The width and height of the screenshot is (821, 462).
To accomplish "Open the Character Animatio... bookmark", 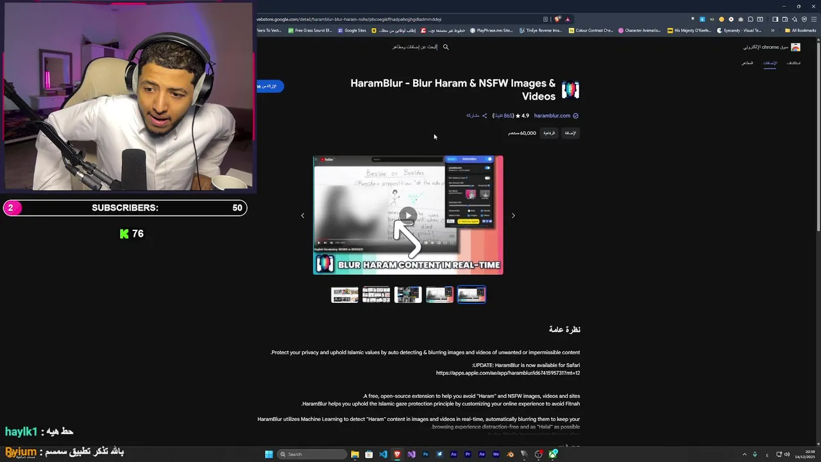I will coord(639,30).
